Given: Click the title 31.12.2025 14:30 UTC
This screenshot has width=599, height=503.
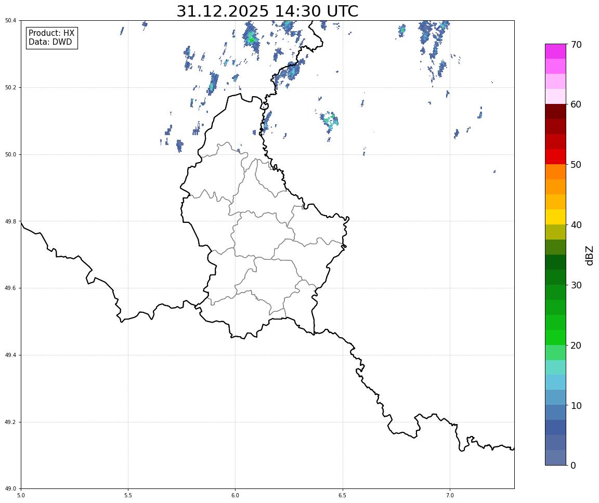Looking at the screenshot, I should click(267, 11).
